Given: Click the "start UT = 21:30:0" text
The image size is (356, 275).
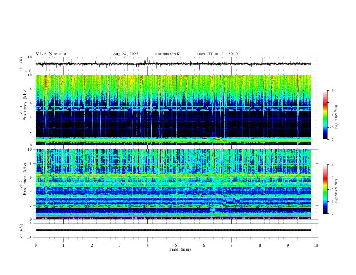Looking at the screenshot, I should [x=217, y=54].
